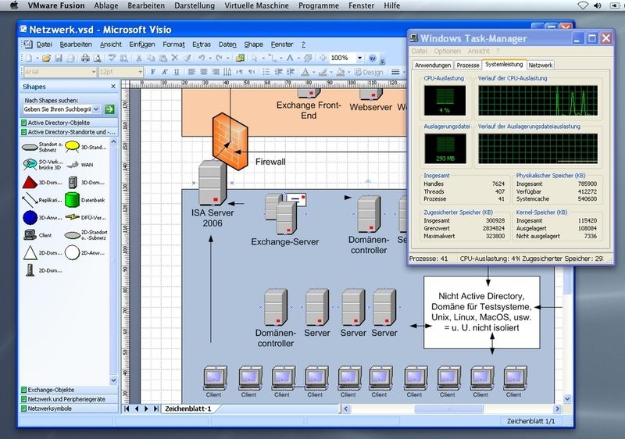Open Visio Einfügen menu
Viewport: 625px width, 439px height.
(142, 45)
